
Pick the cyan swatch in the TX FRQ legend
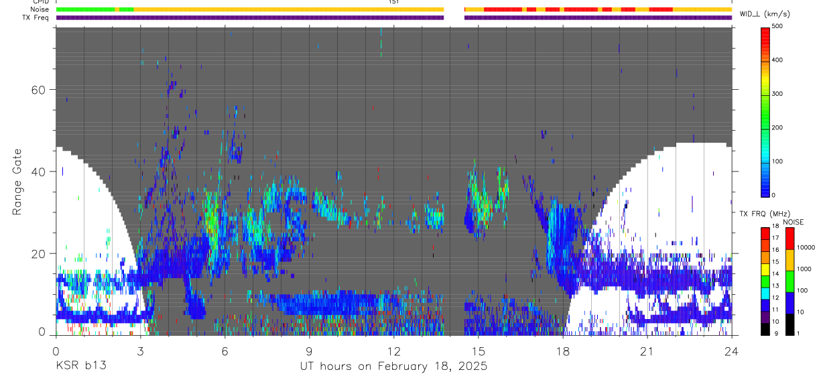click(x=765, y=292)
